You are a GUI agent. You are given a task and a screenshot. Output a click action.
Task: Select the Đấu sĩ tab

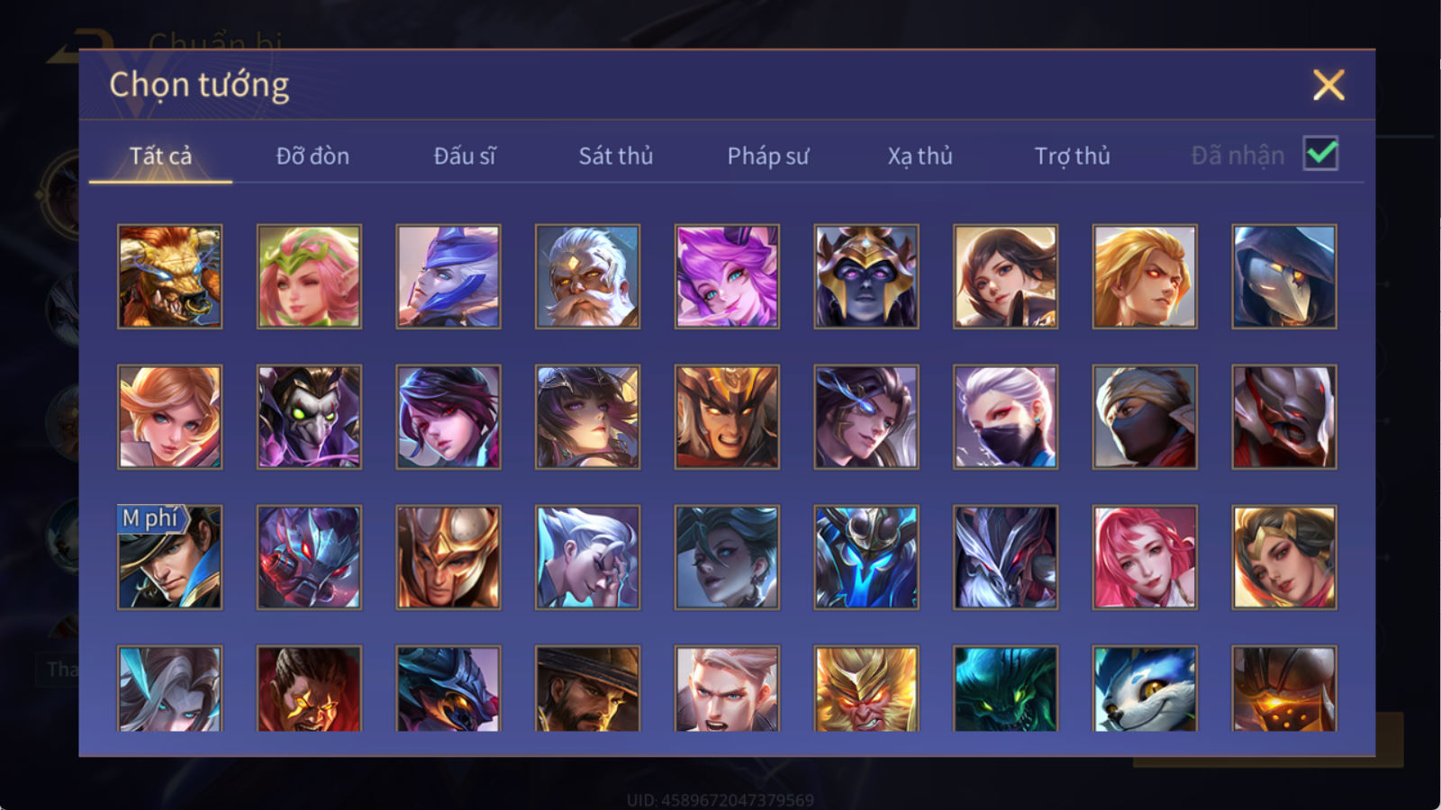465,156
